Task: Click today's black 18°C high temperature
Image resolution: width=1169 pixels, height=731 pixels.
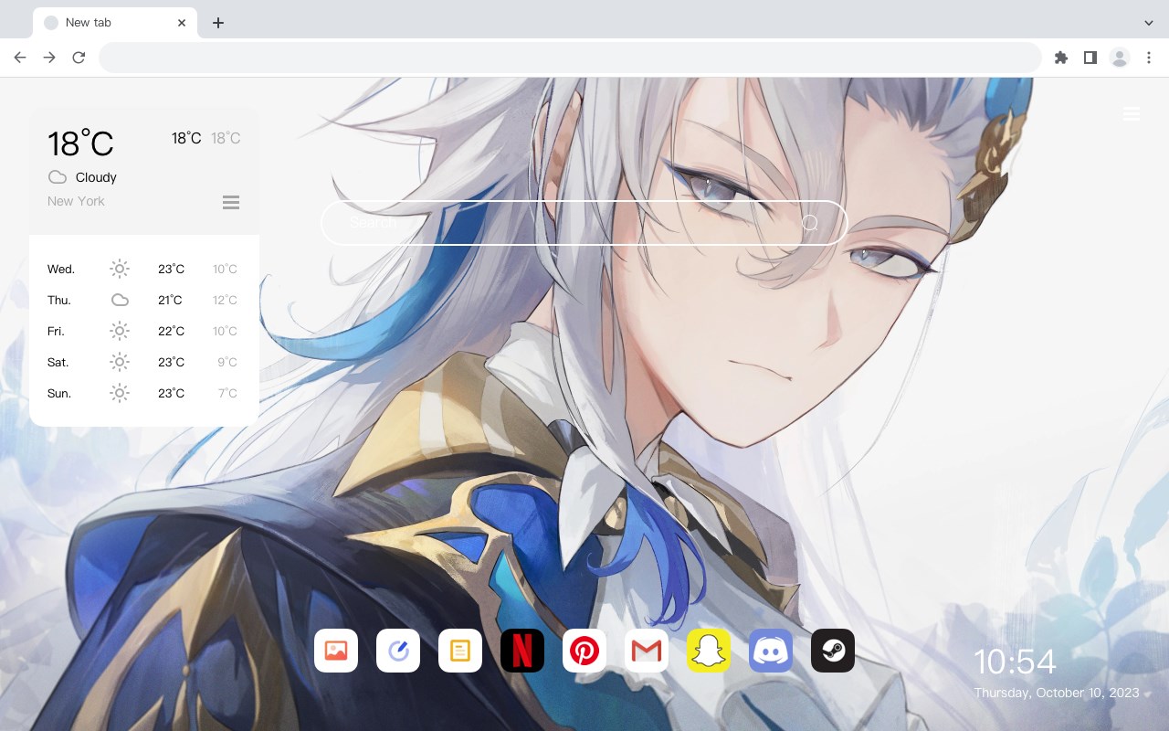Action: 186,138
